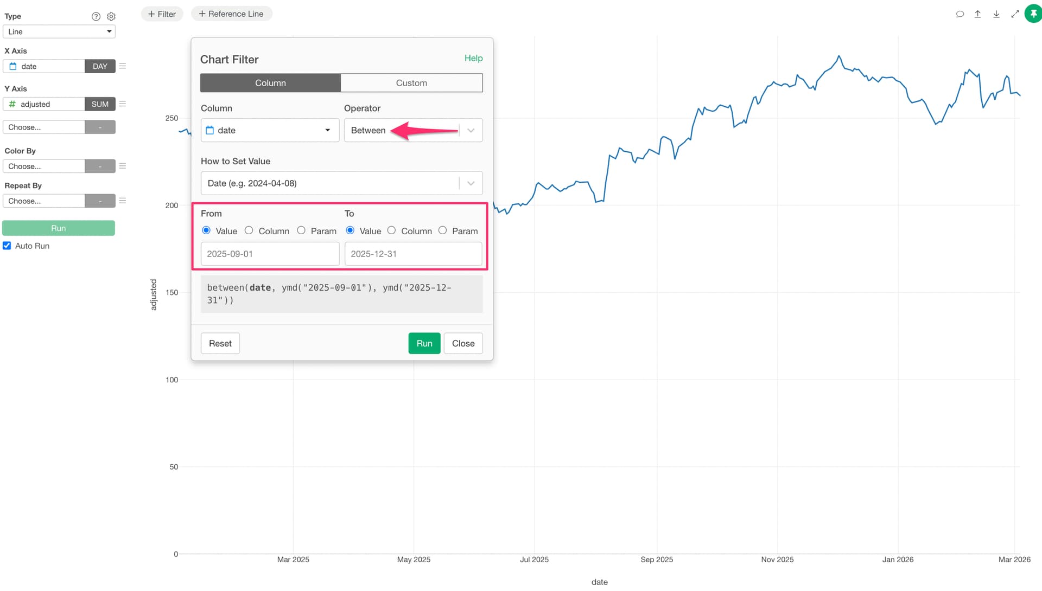Open X Axis hamburger menu icon

pos(123,66)
